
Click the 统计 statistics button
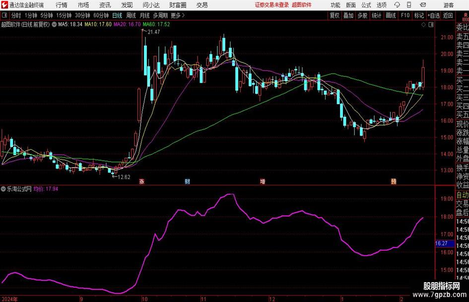[x=377, y=15]
